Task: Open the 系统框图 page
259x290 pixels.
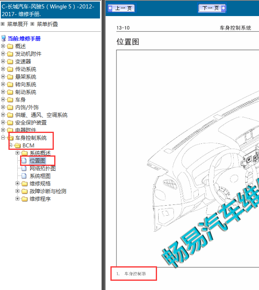Action: pyautogui.click(x=40, y=176)
